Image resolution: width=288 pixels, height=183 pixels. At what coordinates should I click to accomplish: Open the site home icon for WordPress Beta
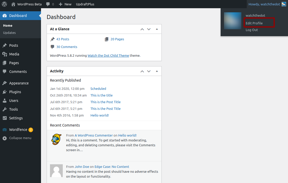13,4
